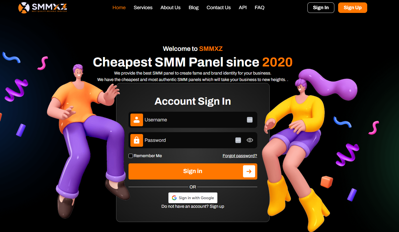
Task: Click the Forgot password? link
Action: pyautogui.click(x=240, y=156)
